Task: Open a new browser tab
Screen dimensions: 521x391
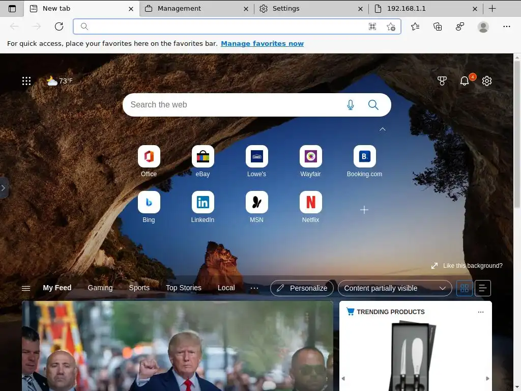Action: point(493,9)
